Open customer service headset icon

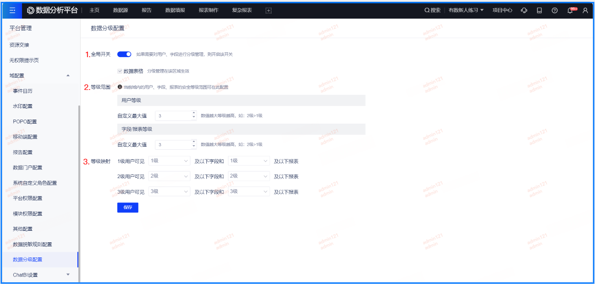(524, 10)
